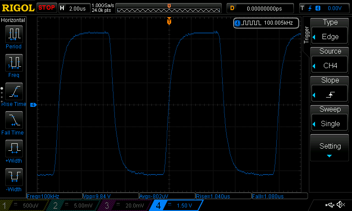Click the STOP run status indicator

(x=47, y=8)
